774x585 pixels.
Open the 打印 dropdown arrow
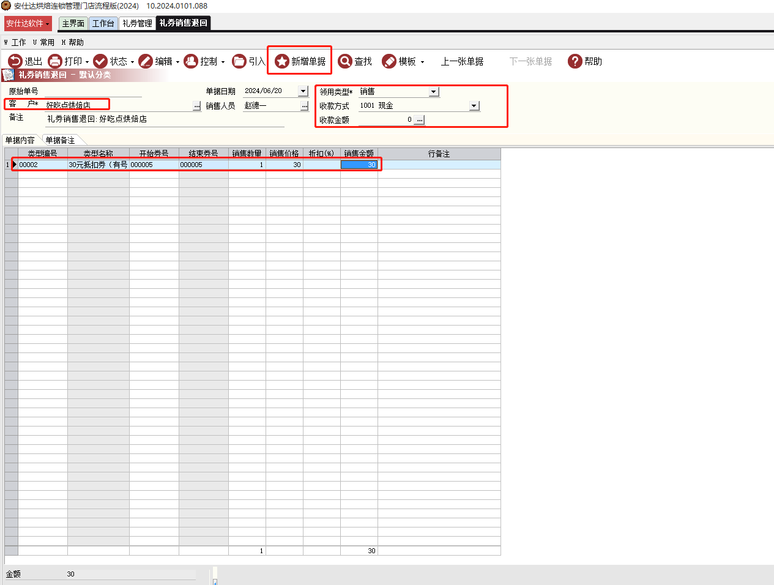[x=87, y=62]
